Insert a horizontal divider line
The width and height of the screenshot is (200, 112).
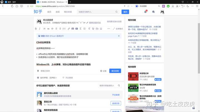[84, 29]
